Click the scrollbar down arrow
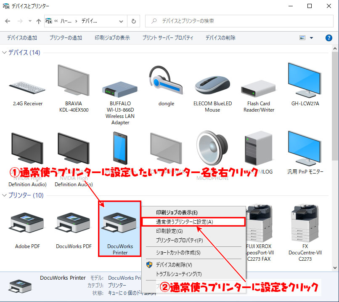 335,267
